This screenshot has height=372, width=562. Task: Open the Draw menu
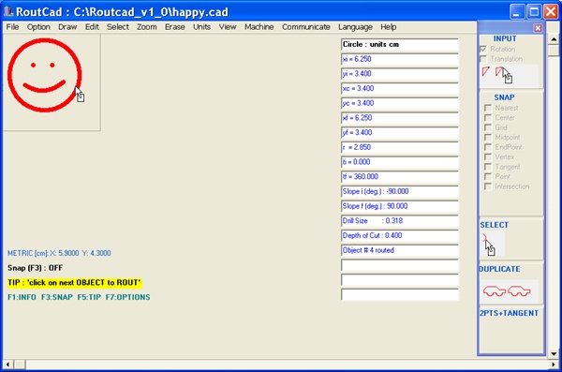click(67, 27)
